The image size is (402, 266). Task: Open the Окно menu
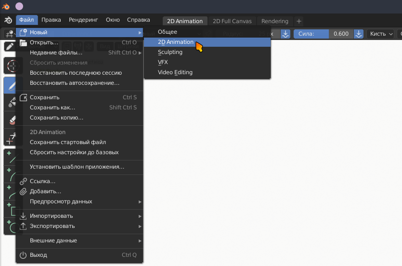[x=113, y=20]
